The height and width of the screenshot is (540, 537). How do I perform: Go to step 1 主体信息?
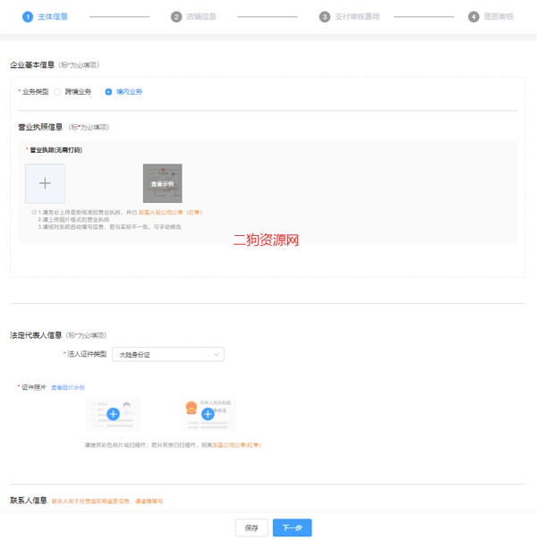(x=45, y=16)
